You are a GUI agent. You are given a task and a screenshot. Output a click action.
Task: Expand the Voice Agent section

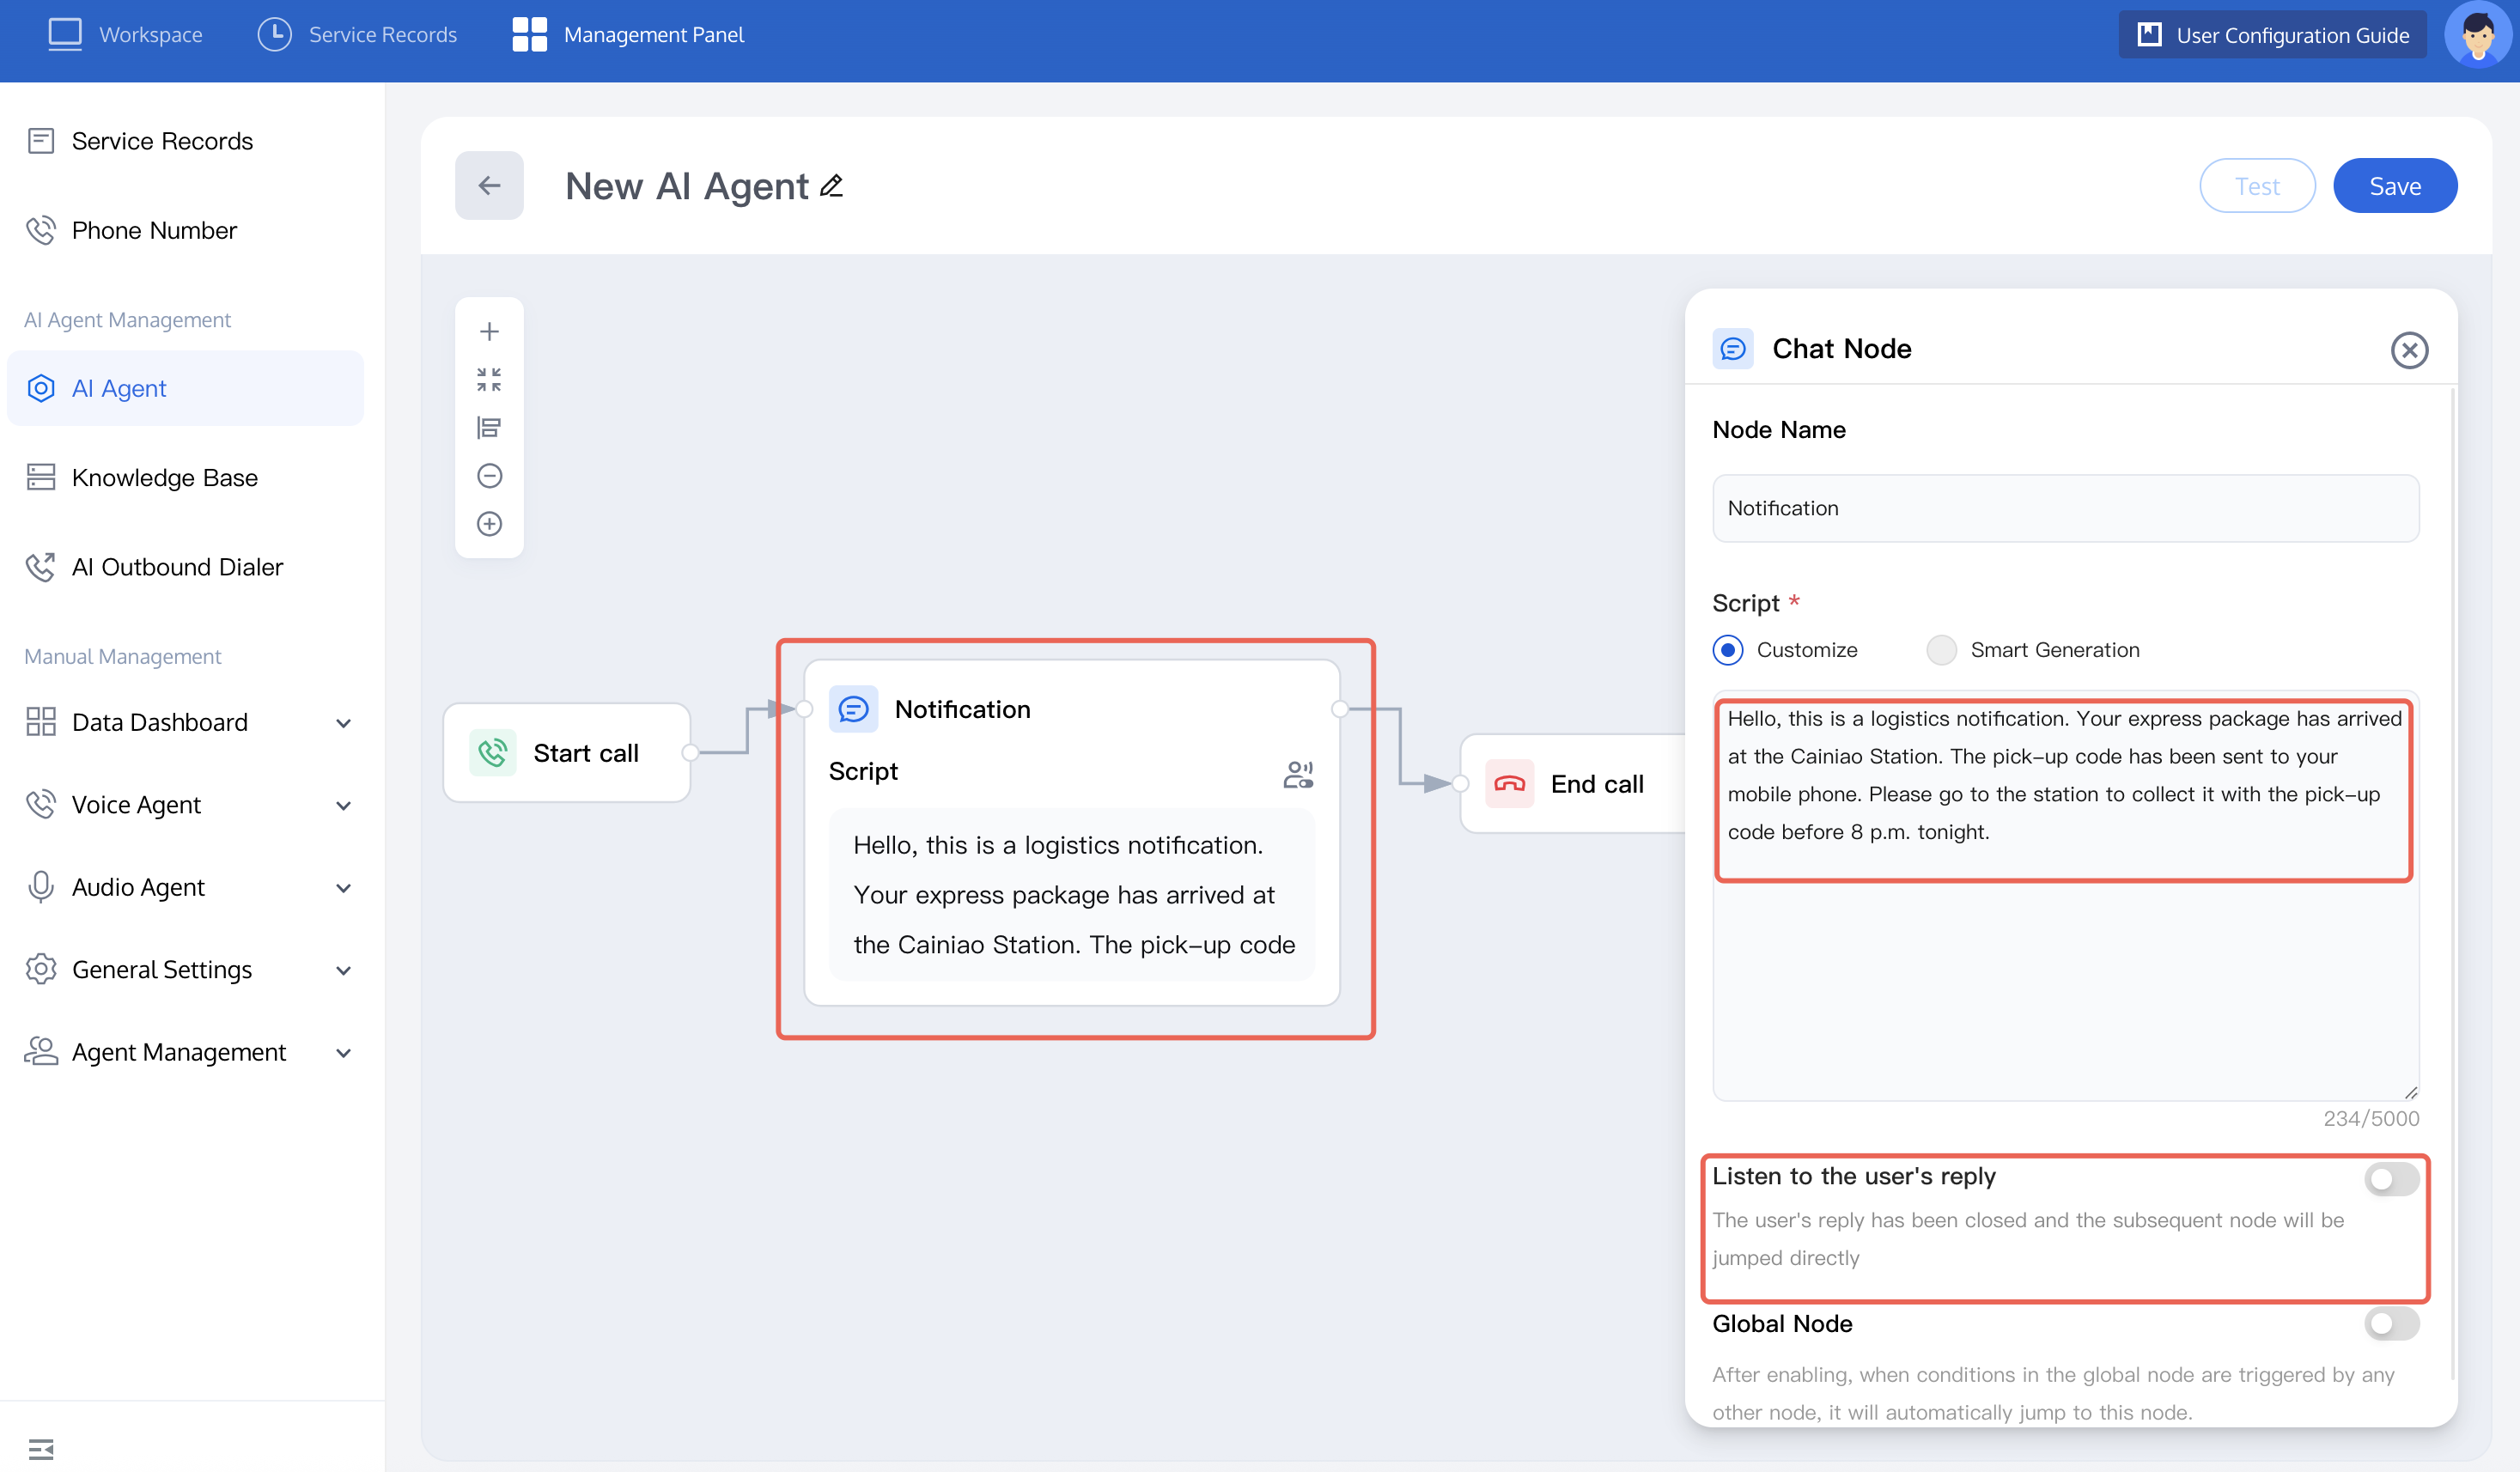coord(343,805)
